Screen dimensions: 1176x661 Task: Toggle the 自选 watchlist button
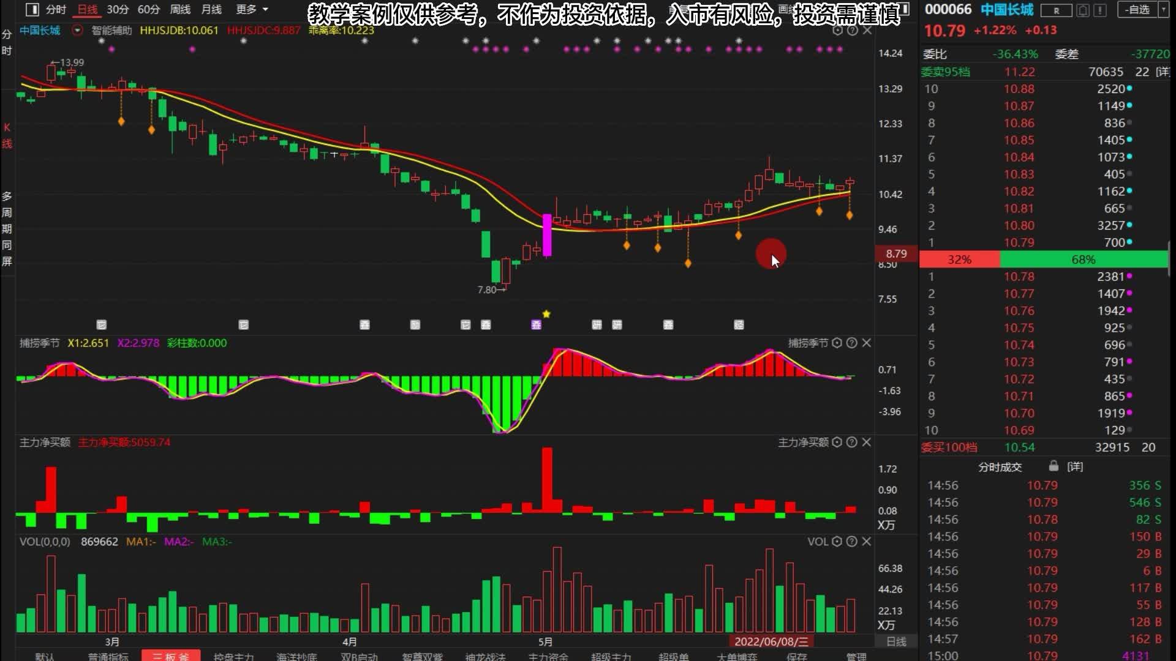pos(1138,10)
